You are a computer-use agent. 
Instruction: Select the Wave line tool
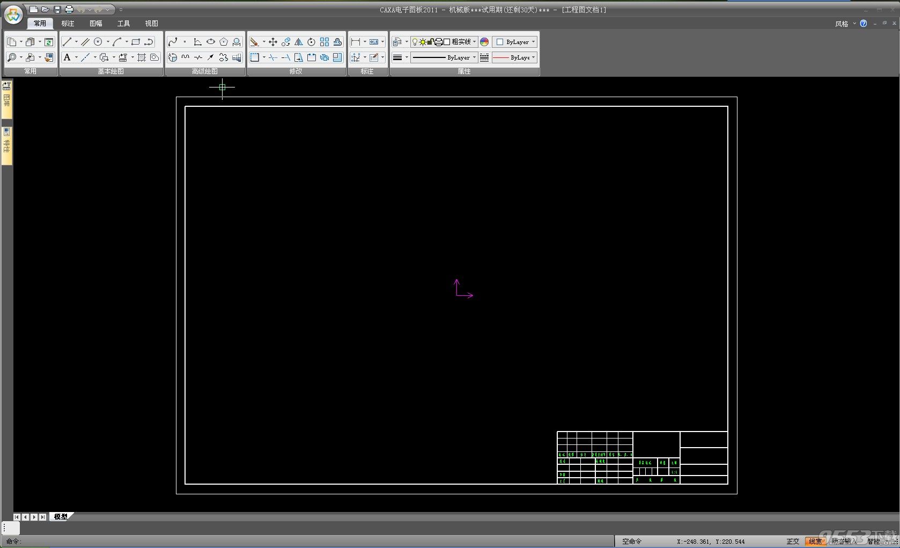(186, 57)
